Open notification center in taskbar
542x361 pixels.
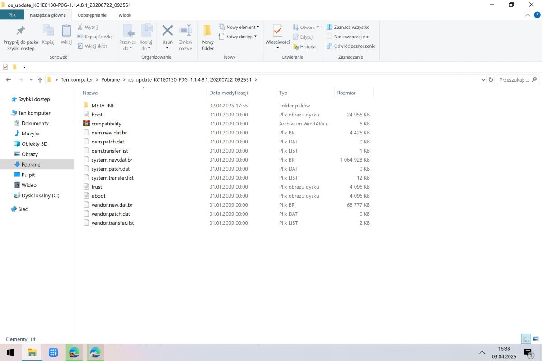click(x=528, y=352)
